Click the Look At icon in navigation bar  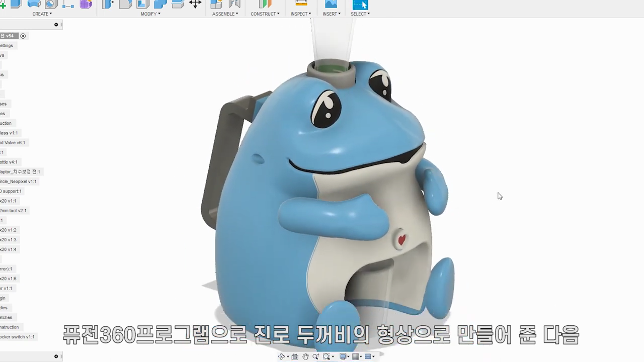coord(295,356)
